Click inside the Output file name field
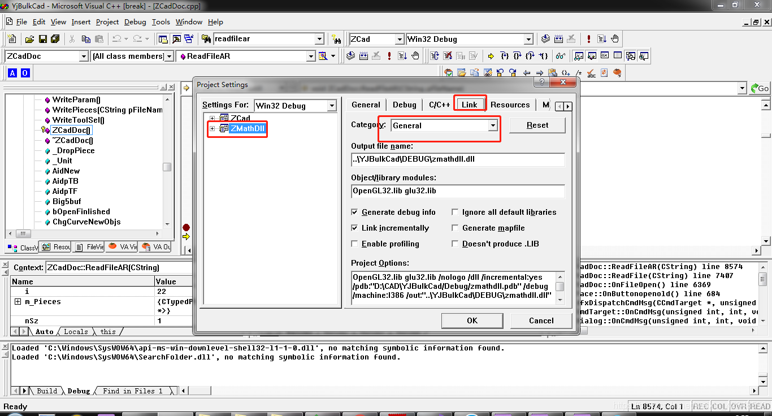Image resolution: width=772 pixels, height=416 pixels. [458, 160]
